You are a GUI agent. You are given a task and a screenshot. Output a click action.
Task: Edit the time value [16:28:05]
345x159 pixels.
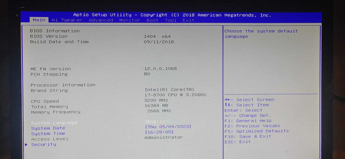159,132
